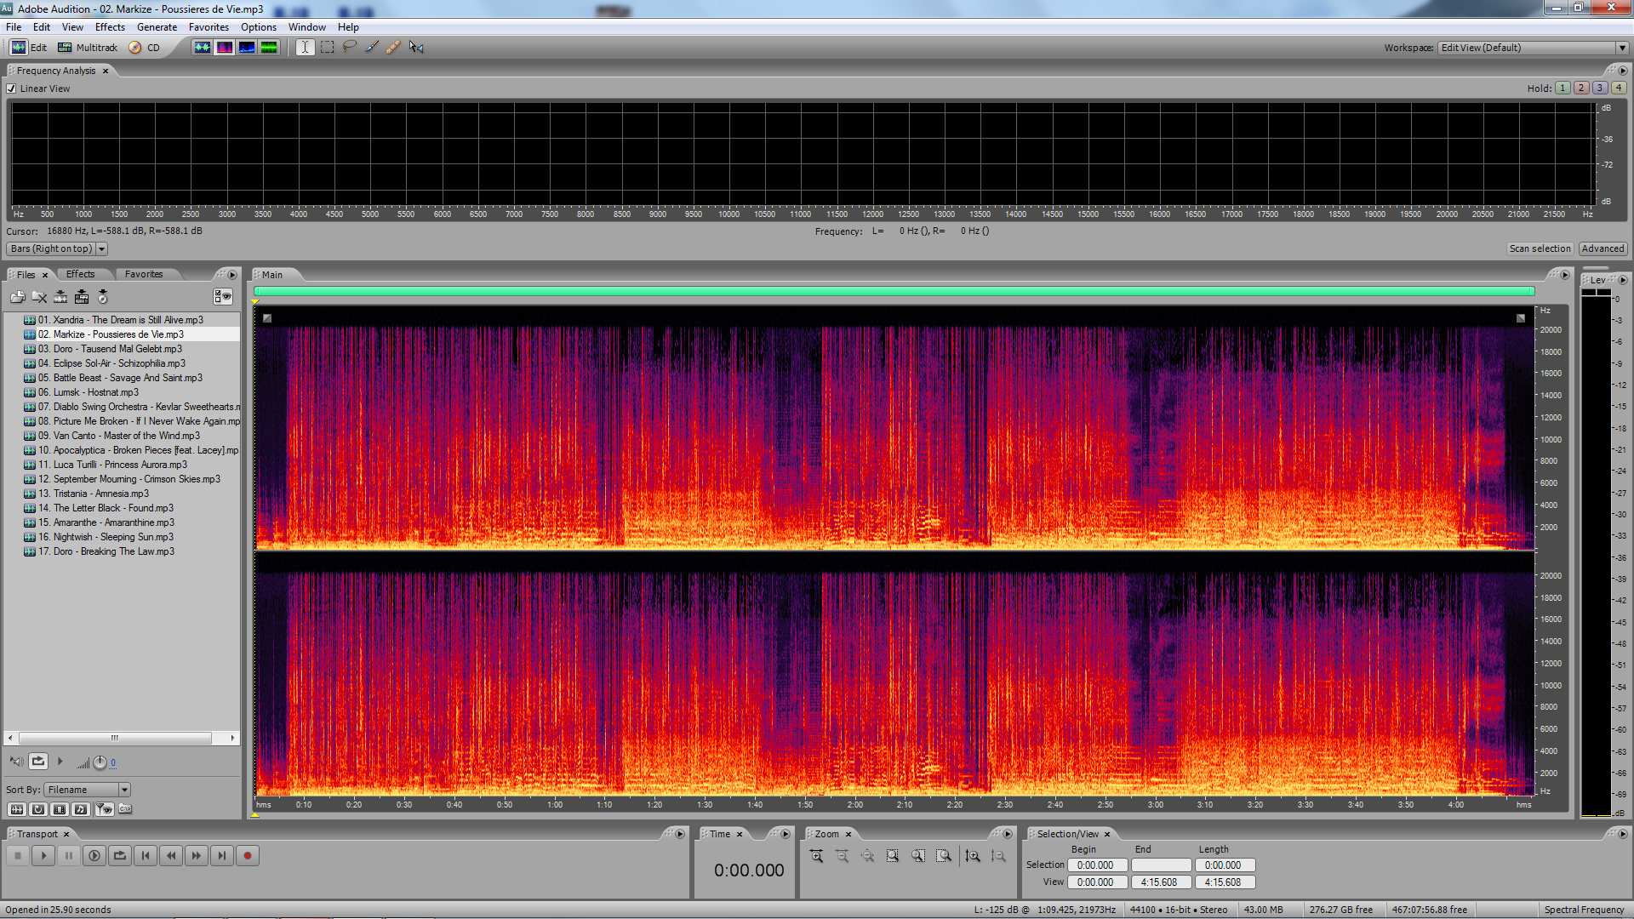
Task: Click the Advanced button
Action: coord(1603,248)
